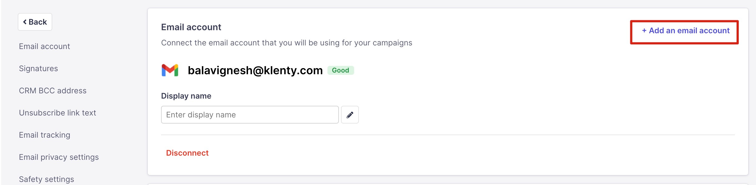This screenshot has height=185, width=756.
Task: Go to Unsubscribe link text settings
Action: pos(57,113)
